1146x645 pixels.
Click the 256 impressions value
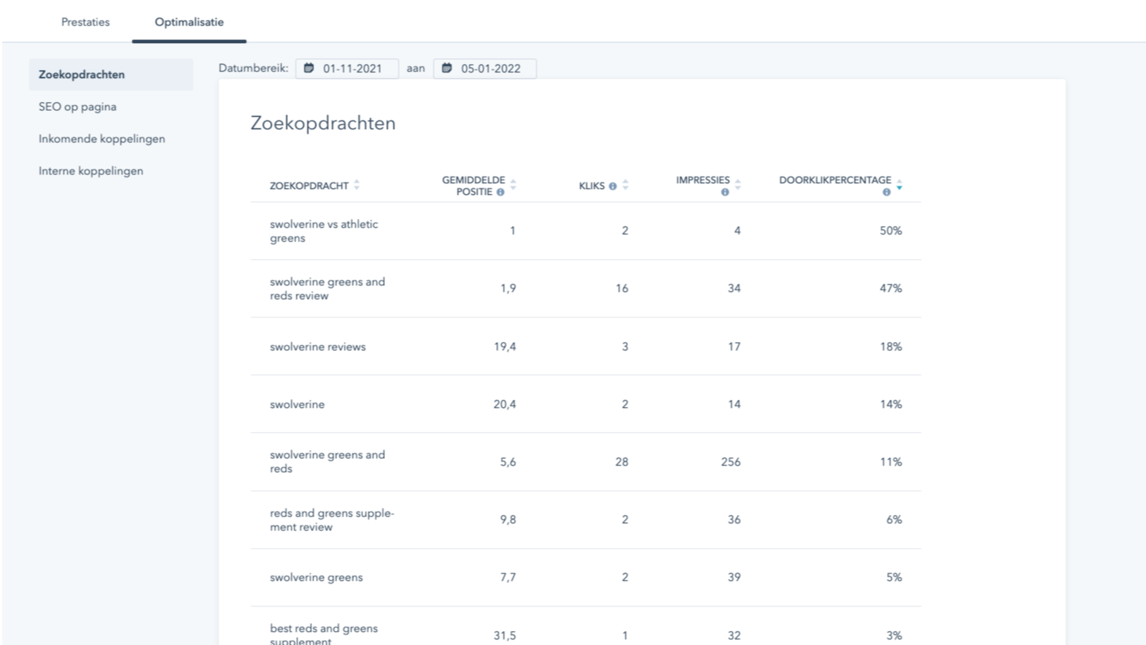point(731,462)
